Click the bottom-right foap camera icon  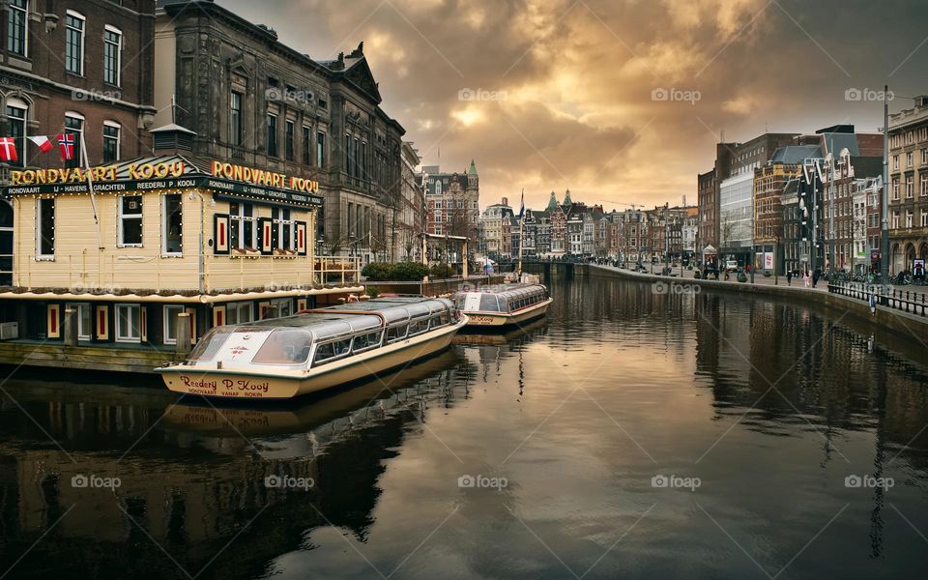click(x=851, y=479)
